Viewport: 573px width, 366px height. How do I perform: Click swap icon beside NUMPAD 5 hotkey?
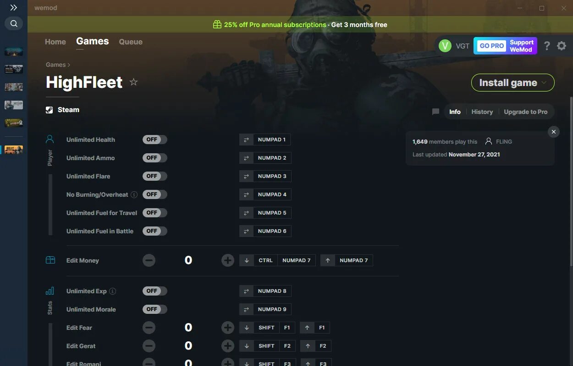(246, 213)
